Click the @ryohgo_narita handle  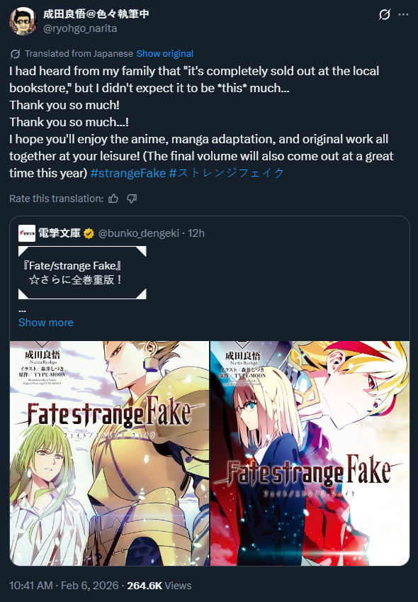(80, 28)
